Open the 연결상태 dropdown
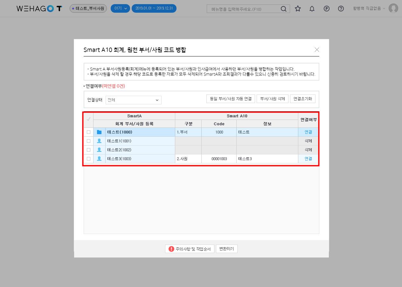 click(133, 100)
